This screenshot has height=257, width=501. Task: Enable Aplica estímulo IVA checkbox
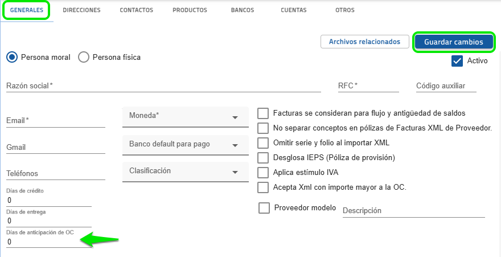coord(263,172)
